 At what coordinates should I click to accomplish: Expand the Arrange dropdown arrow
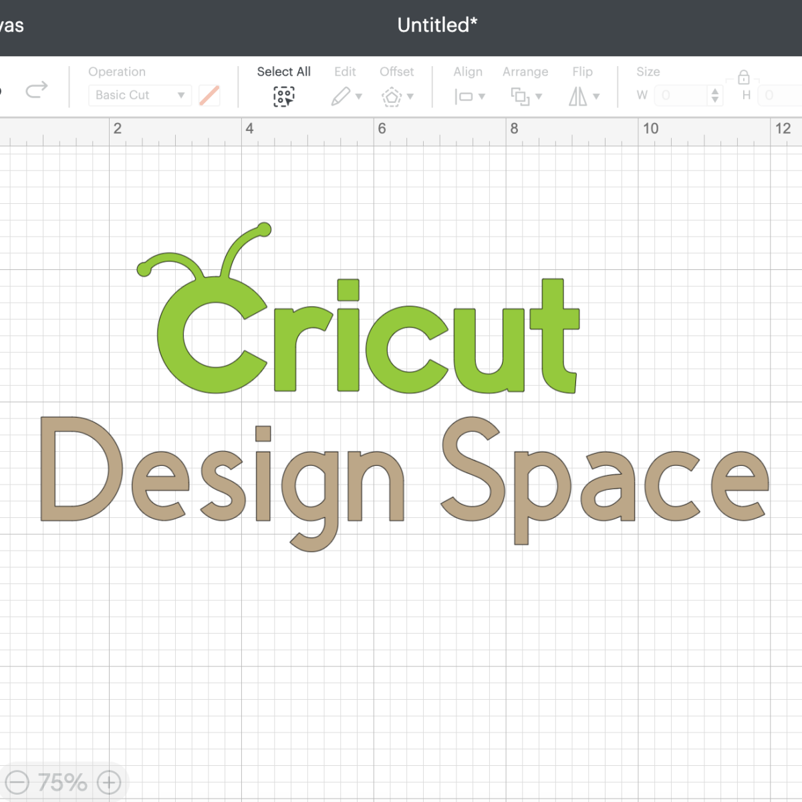click(x=539, y=97)
